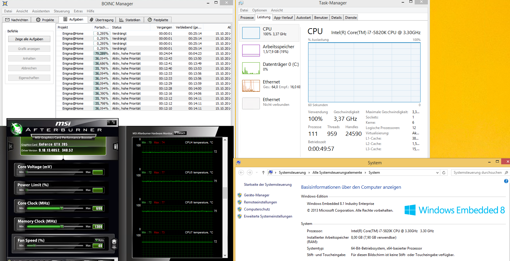510x261 pixels.
Task: Open the address bar history dropdown
Action: [x=437, y=173]
